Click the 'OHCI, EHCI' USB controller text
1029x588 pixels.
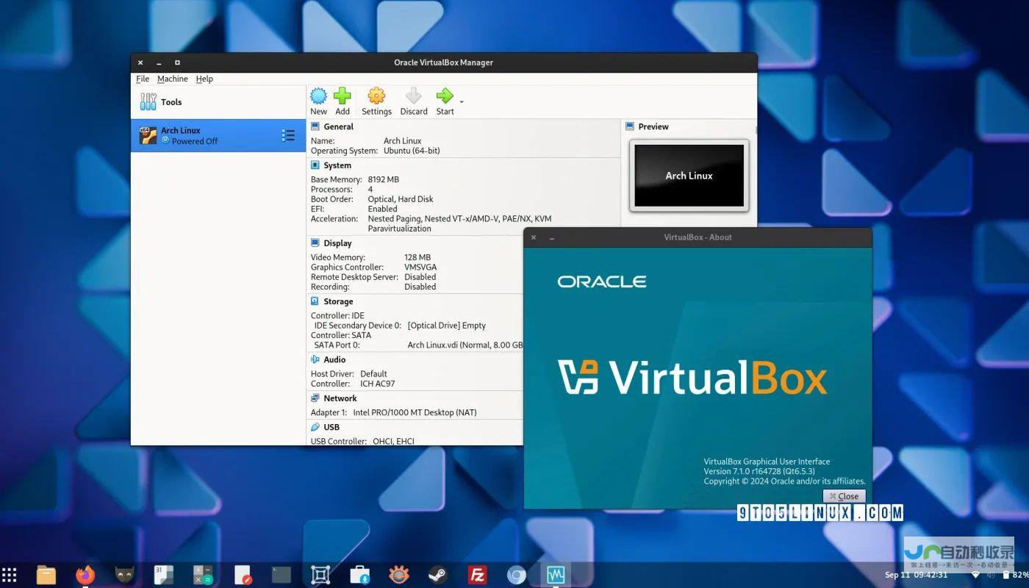pos(393,441)
